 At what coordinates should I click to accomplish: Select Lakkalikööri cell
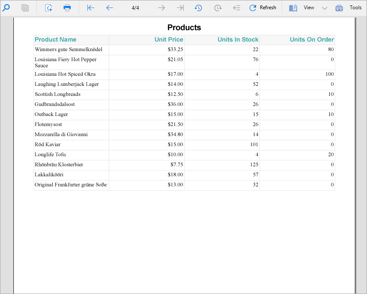coord(72,175)
